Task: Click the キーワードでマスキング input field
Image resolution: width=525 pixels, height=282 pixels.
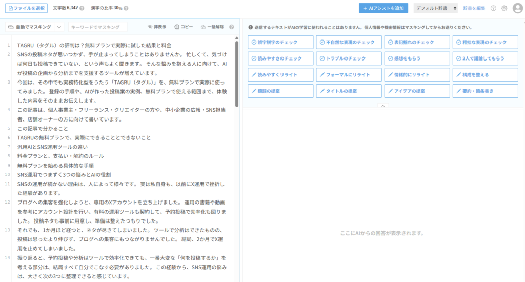Action: (97, 27)
